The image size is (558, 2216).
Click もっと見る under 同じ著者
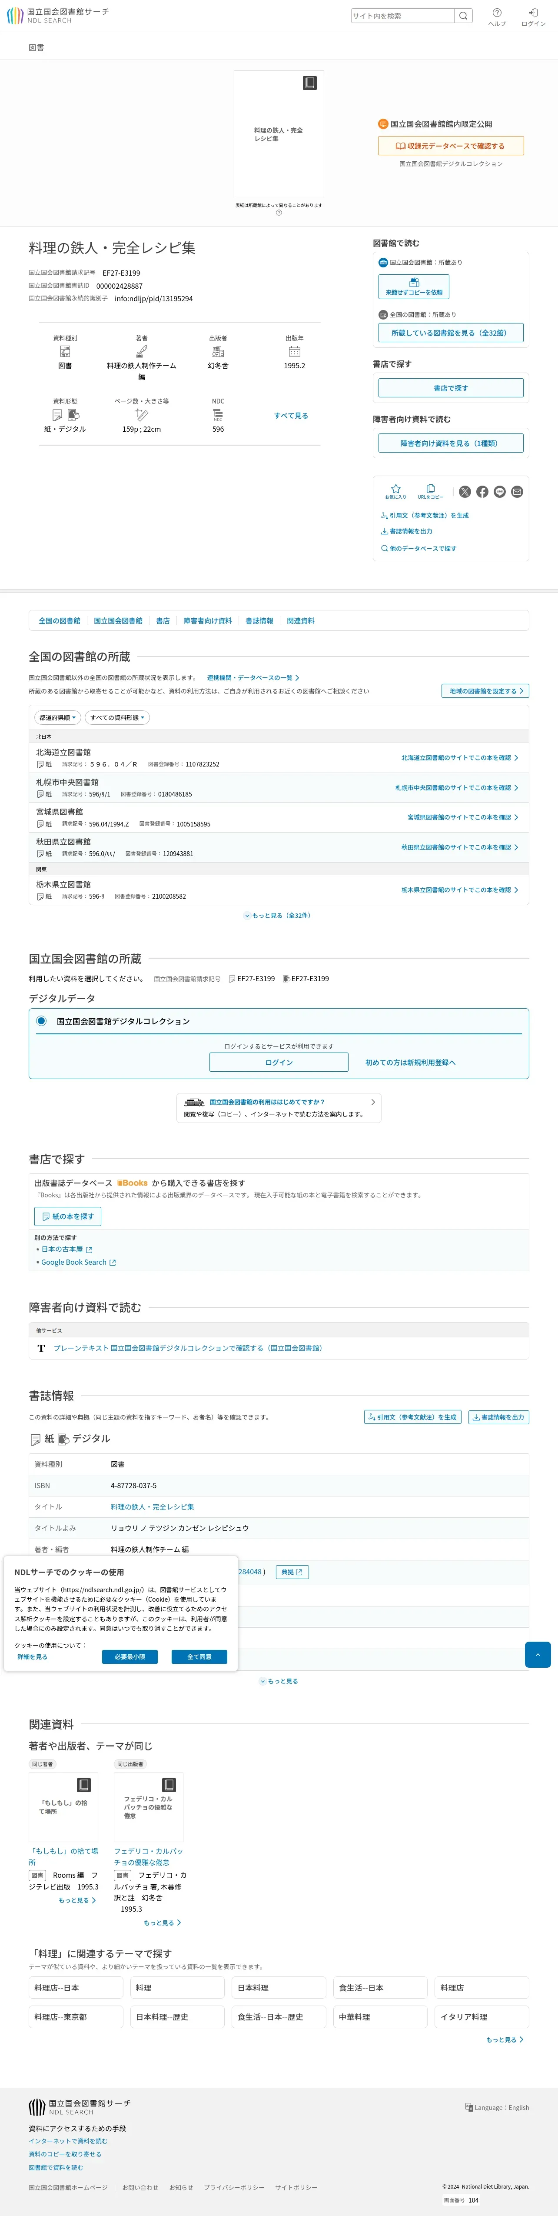(x=76, y=1900)
